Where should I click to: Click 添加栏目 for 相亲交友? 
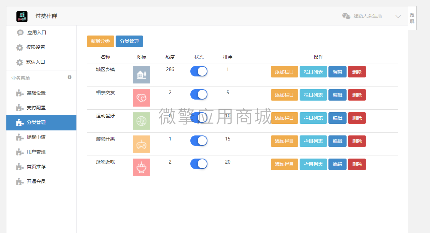point(285,95)
